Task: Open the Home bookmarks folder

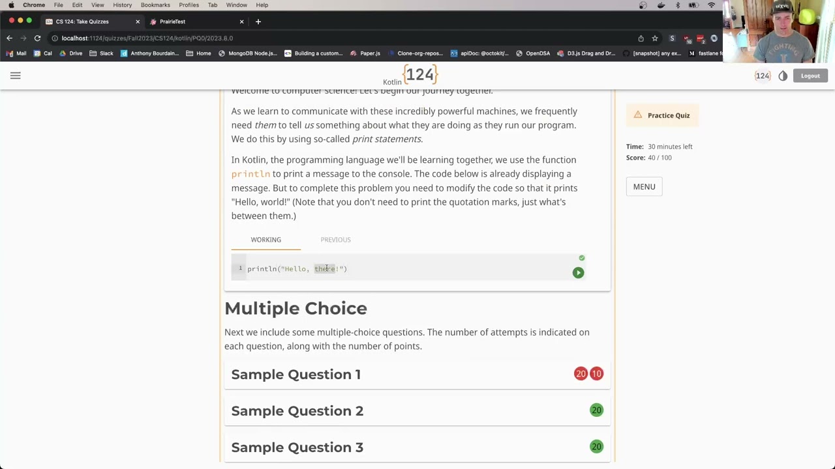Action: tap(198, 53)
